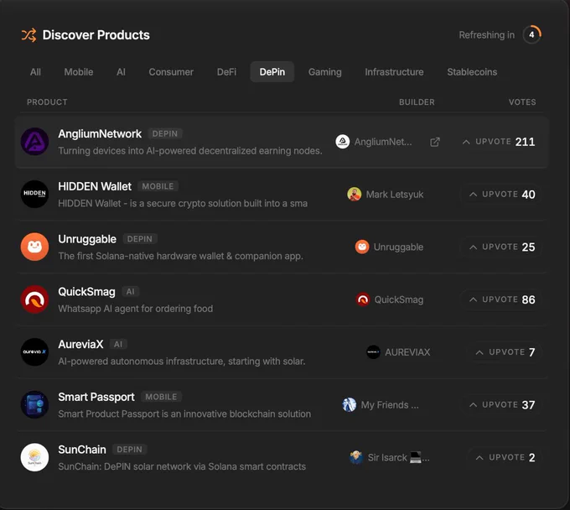Open the AngliumNetwork product title
Image resolution: width=570 pixels, height=510 pixels.
(x=100, y=134)
